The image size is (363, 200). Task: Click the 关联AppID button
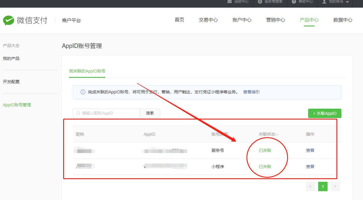coord(325,113)
